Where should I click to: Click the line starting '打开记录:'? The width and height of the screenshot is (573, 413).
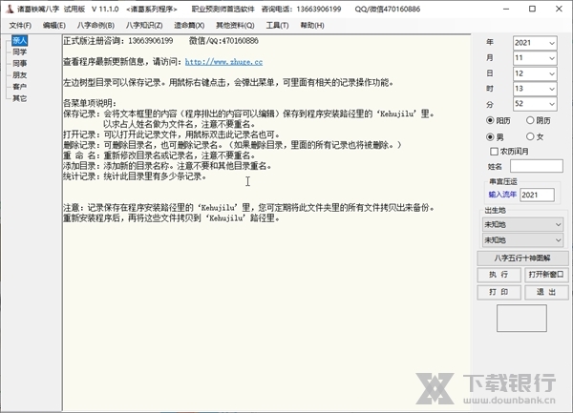(171, 134)
